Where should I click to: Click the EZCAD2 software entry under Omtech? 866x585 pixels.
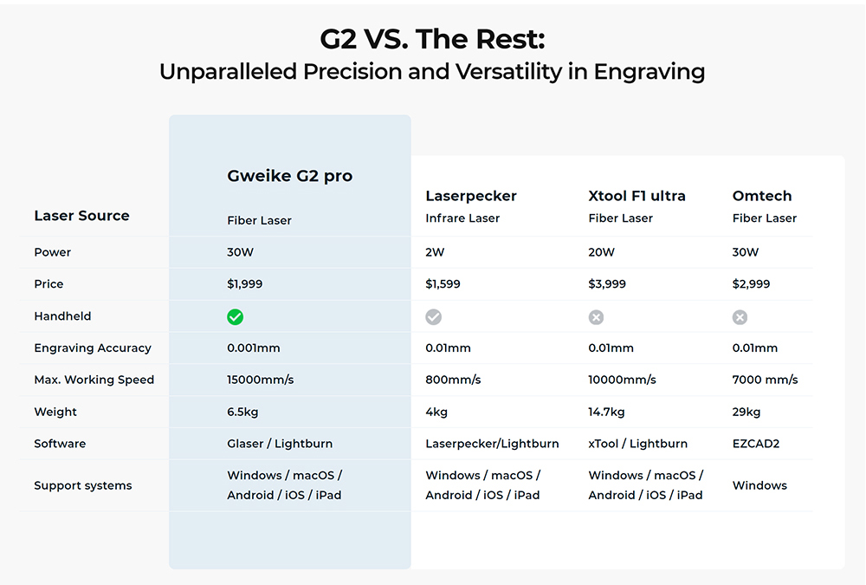tap(756, 444)
